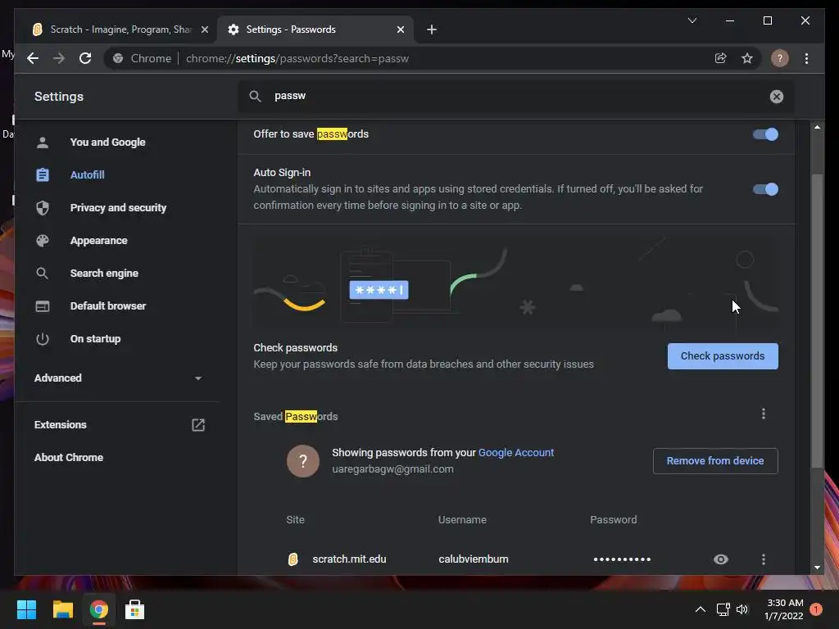
Task: Go back using the browser back arrow
Action: (x=33, y=58)
